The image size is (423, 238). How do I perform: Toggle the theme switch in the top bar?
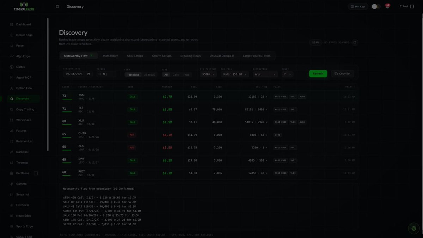pos(376,6)
